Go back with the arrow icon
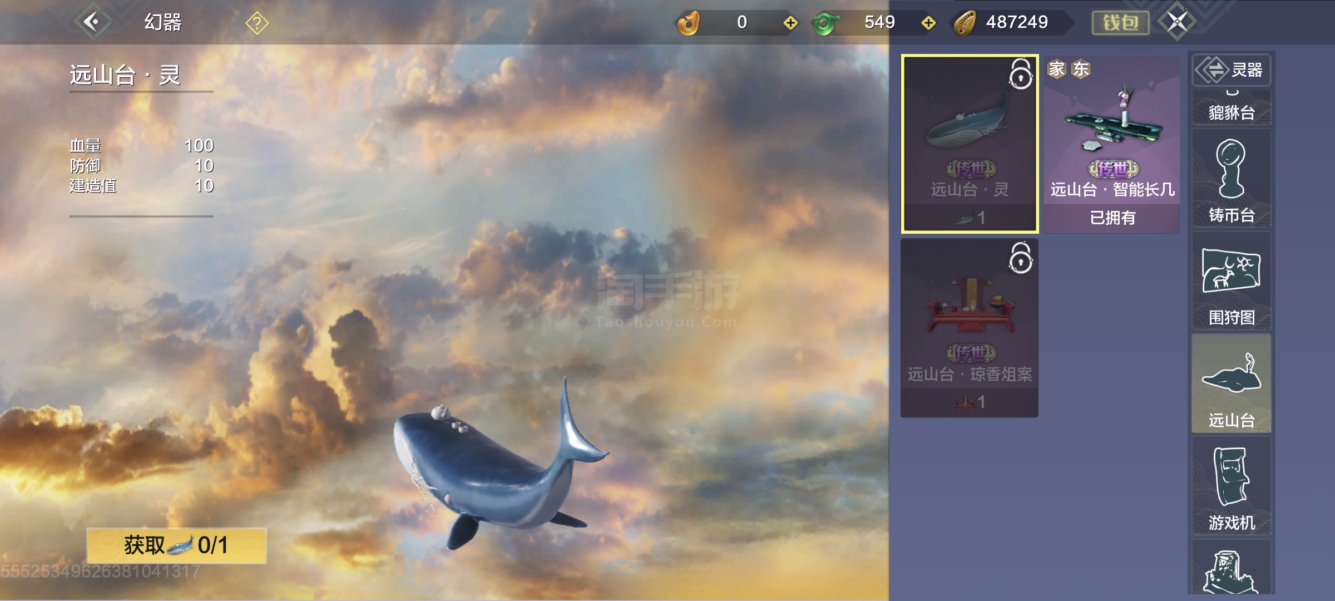1335x601 pixels. tap(92, 22)
